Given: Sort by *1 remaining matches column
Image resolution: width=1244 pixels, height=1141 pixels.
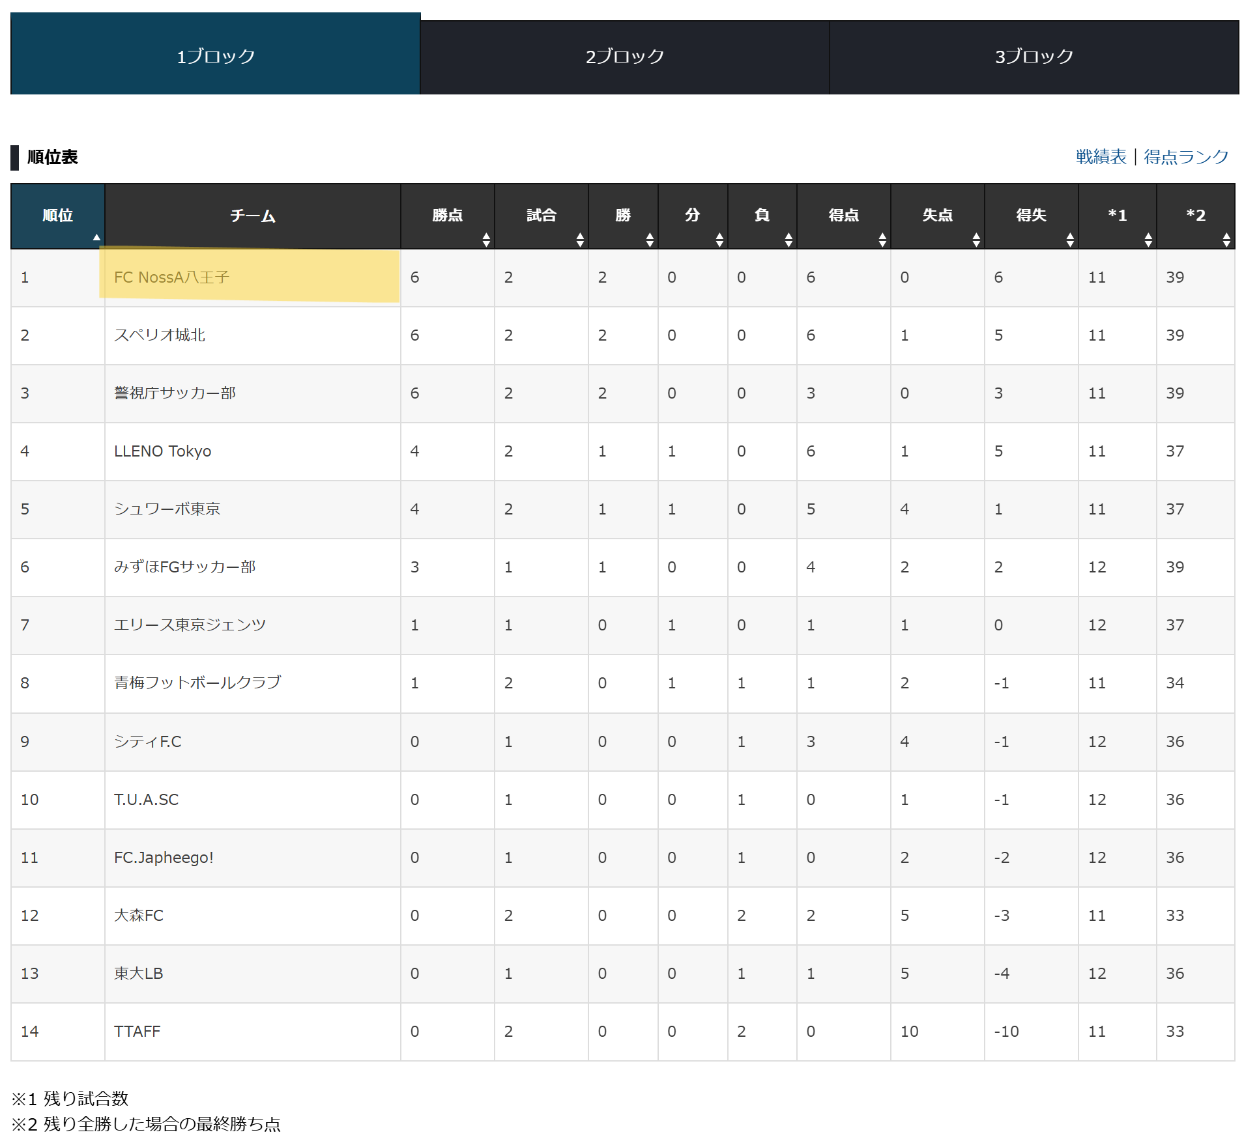Looking at the screenshot, I should tap(1118, 216).
